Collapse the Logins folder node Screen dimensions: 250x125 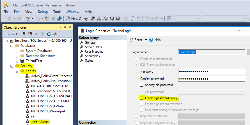pos(17,71)
